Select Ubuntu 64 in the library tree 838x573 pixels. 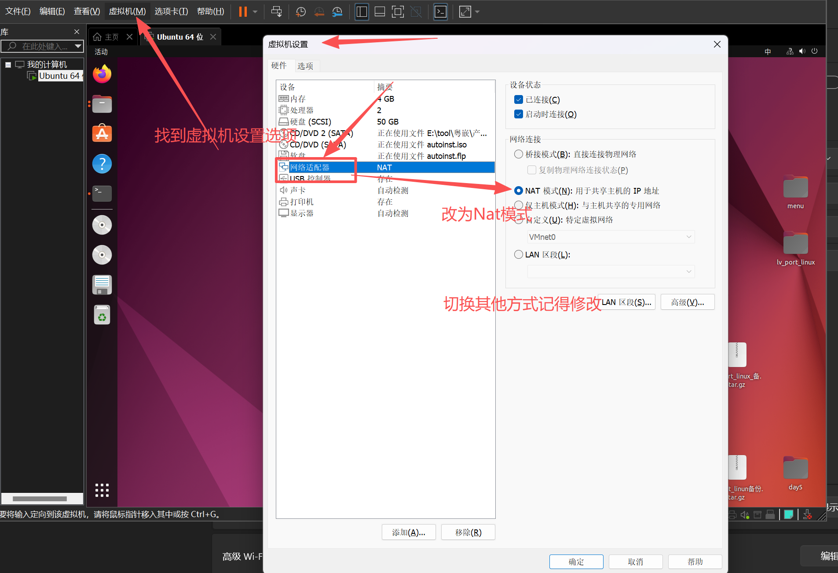pos(59,76)
